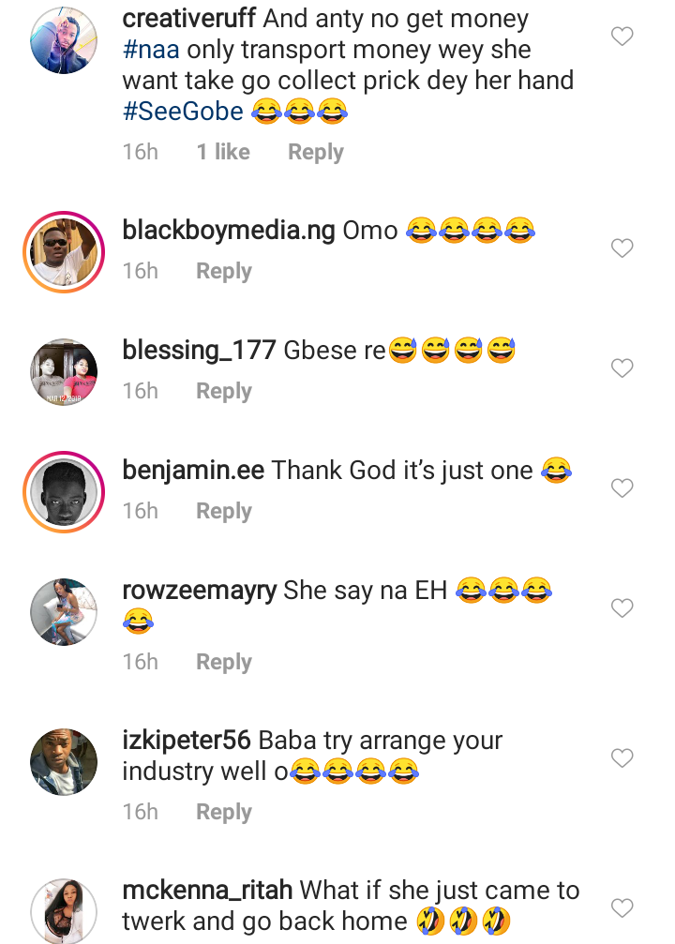Reply to izkipeter56's comment
Image resolution: width=675 pixels, height=944 pixels.
point(223,812)
